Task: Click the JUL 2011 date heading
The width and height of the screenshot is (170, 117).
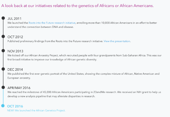Action: click(x=14, y=19)
